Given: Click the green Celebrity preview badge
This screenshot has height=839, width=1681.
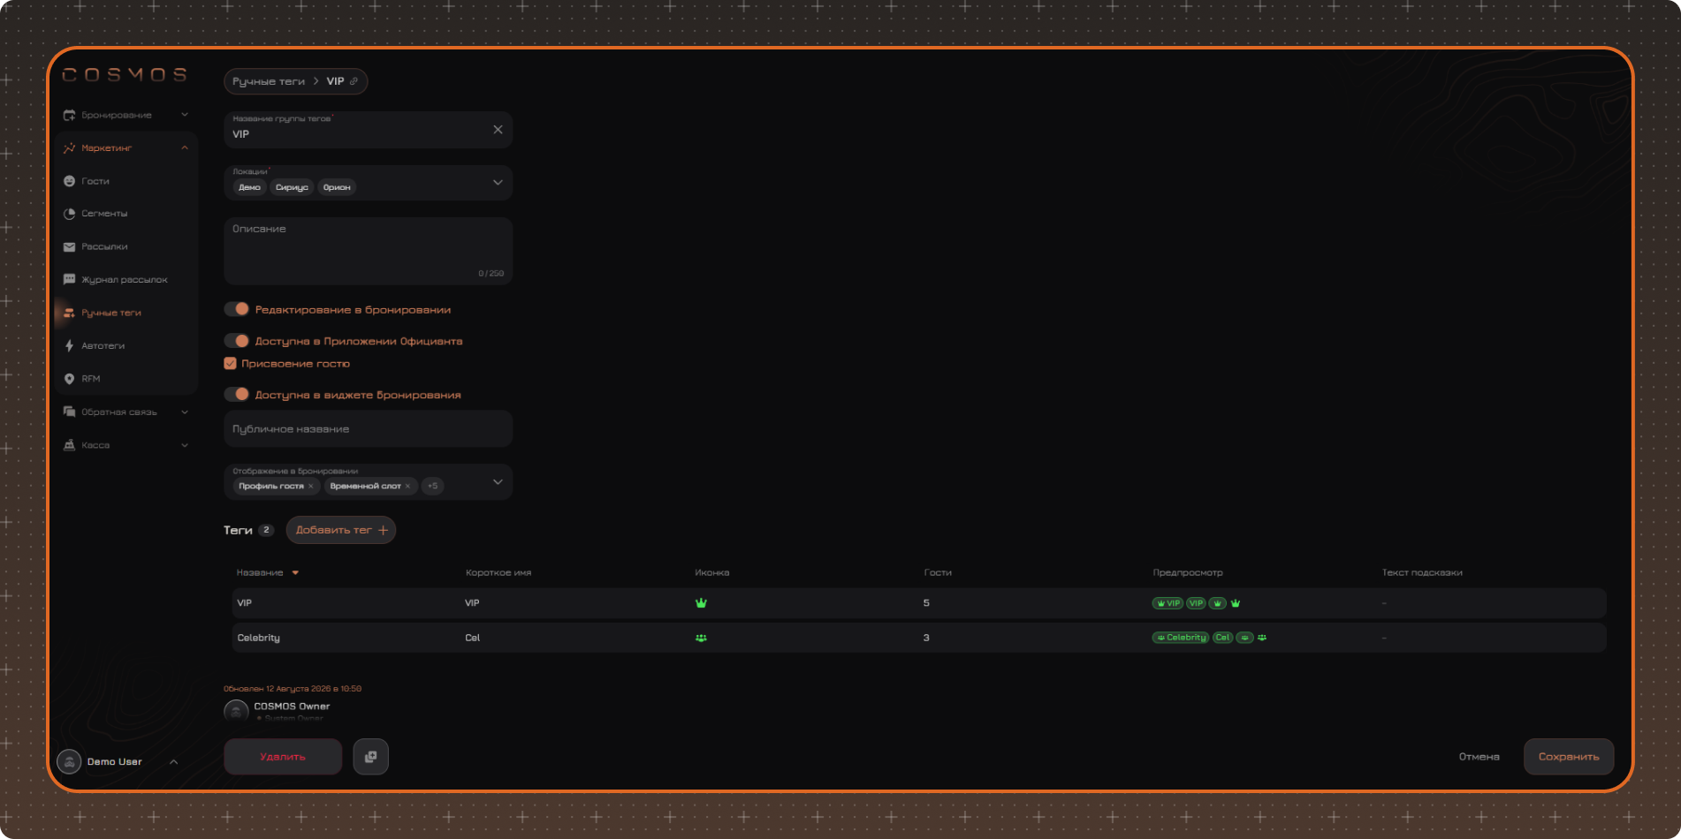Looking at the screenshot, I should pyautogui.click(x=1181, y=638).
